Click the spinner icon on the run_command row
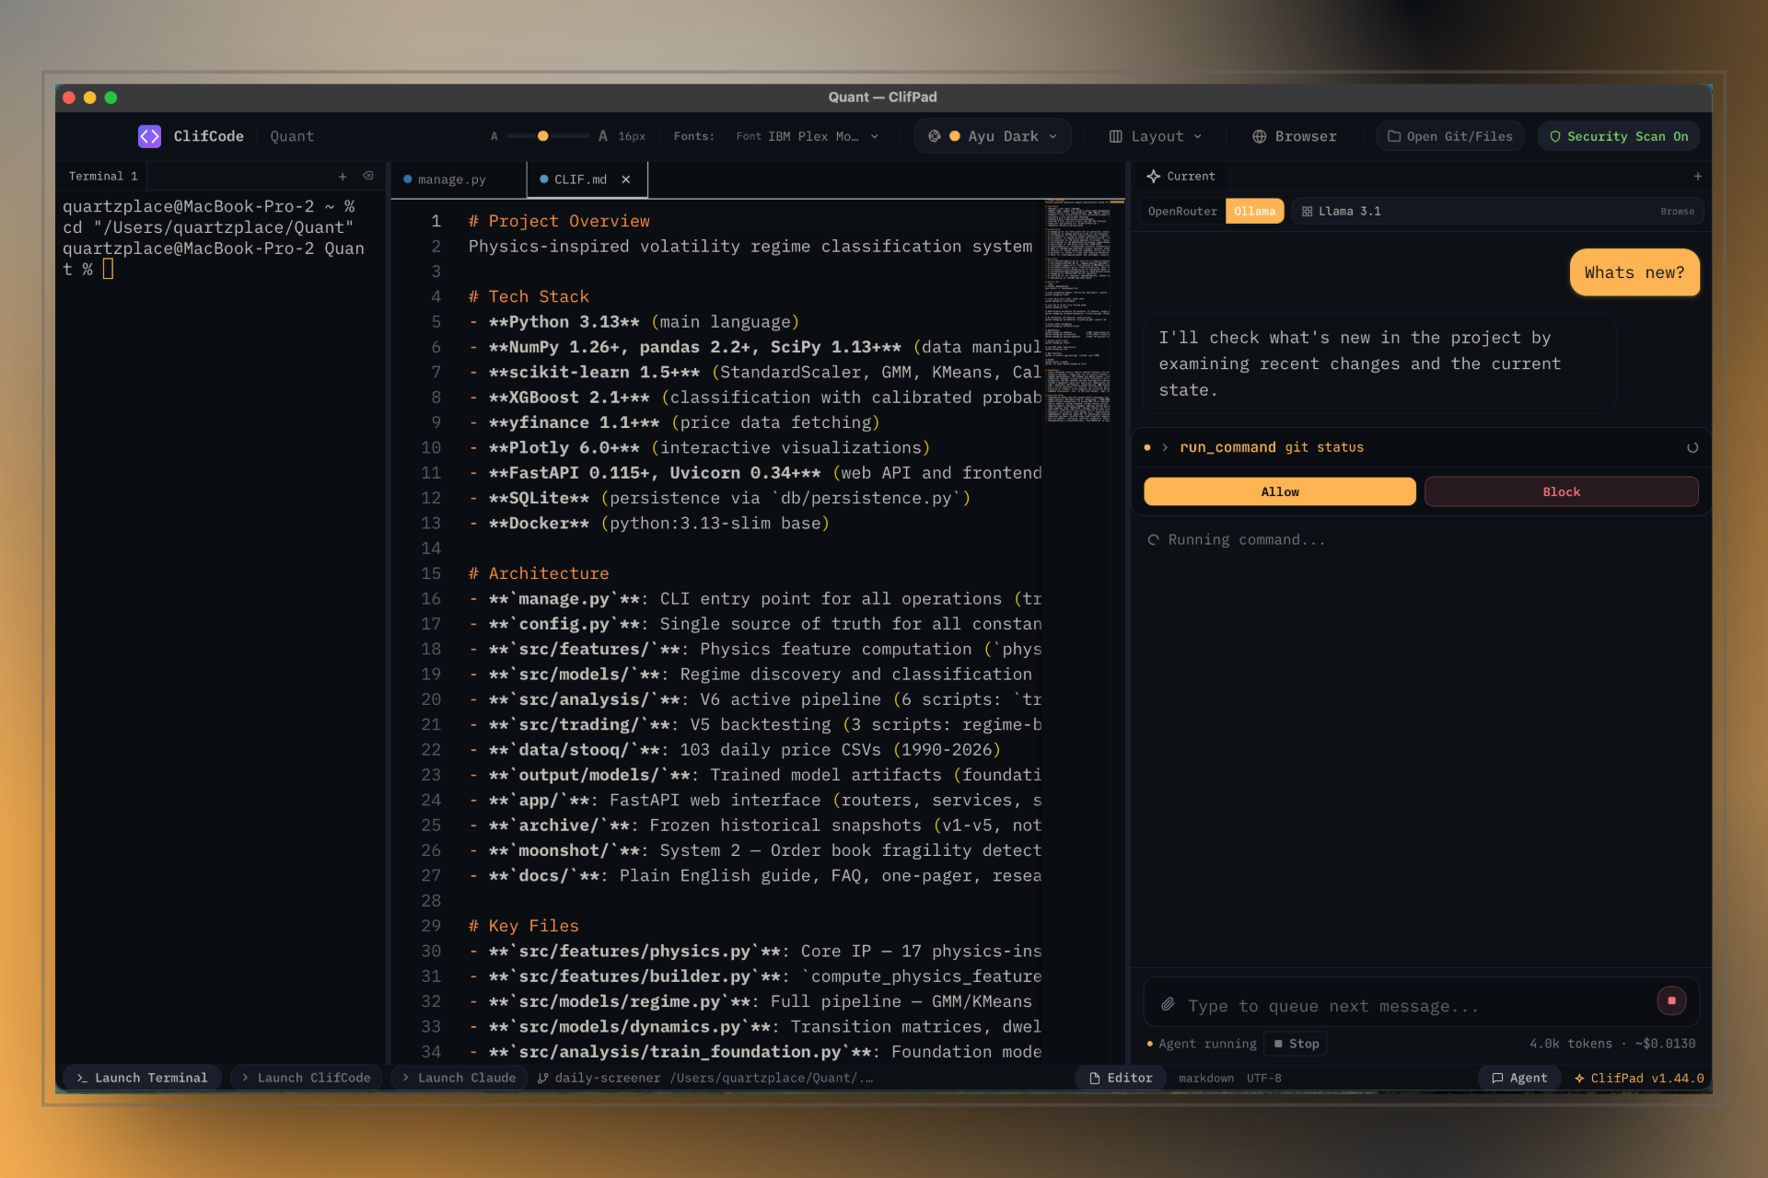 pyautogui.click(x=1692, y=447)
